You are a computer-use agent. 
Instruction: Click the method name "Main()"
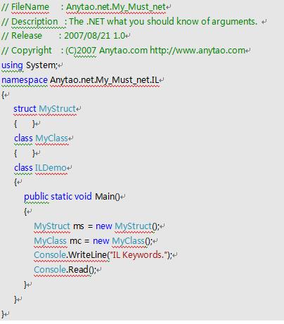(108, 197)
